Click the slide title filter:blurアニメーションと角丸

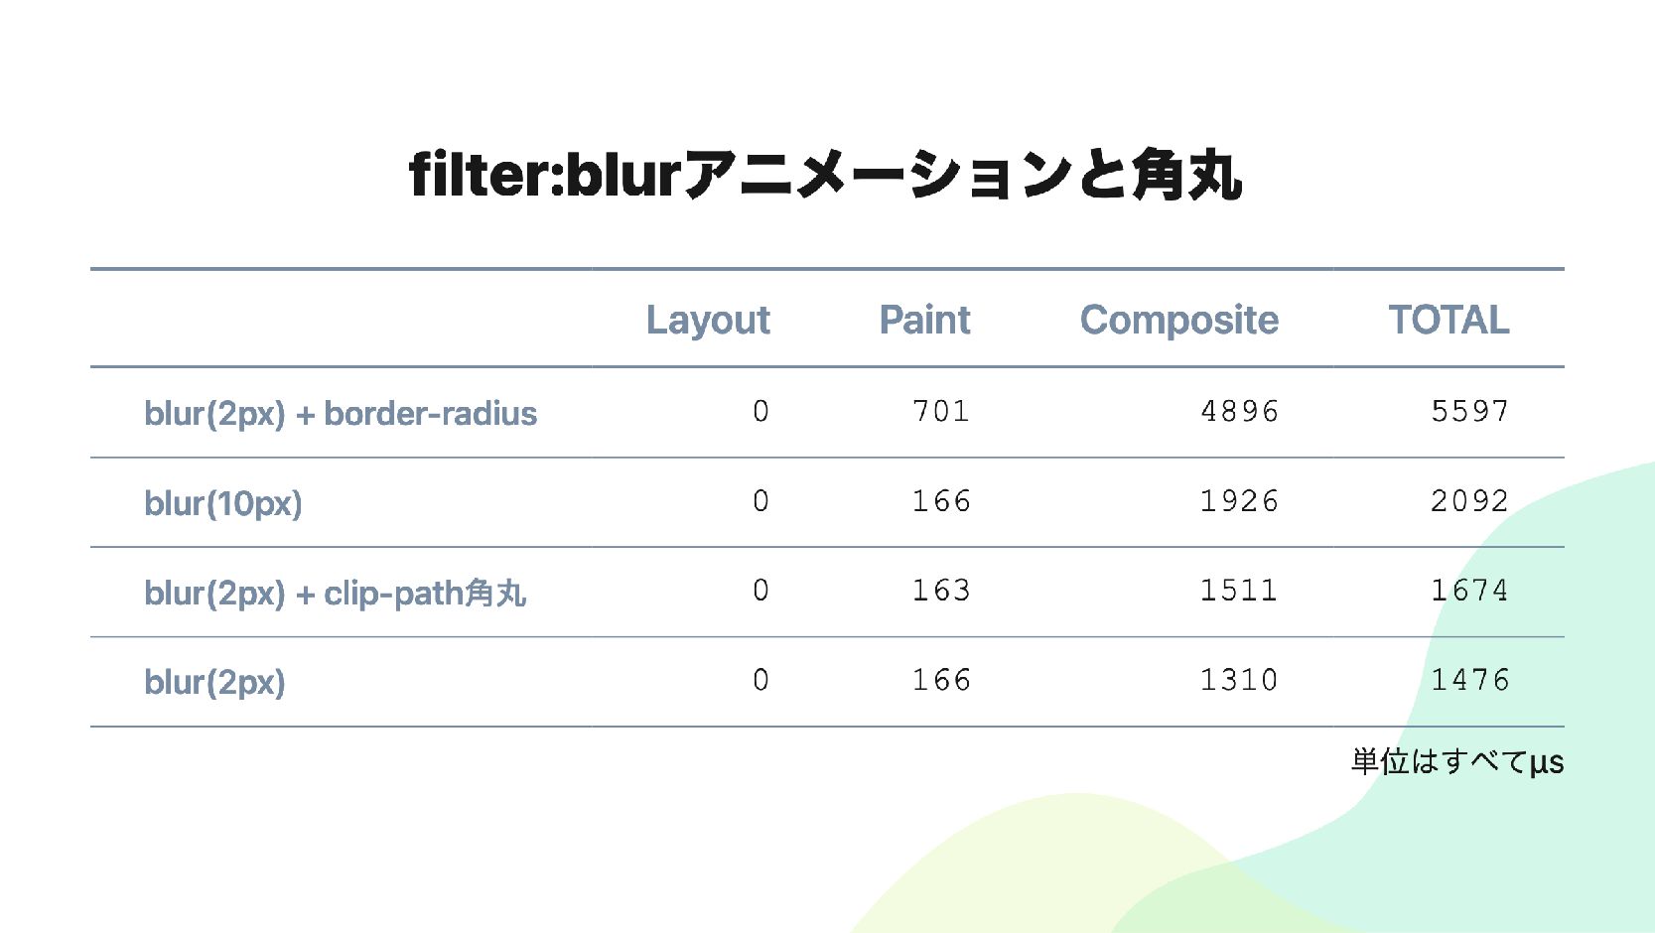point(825,176)
